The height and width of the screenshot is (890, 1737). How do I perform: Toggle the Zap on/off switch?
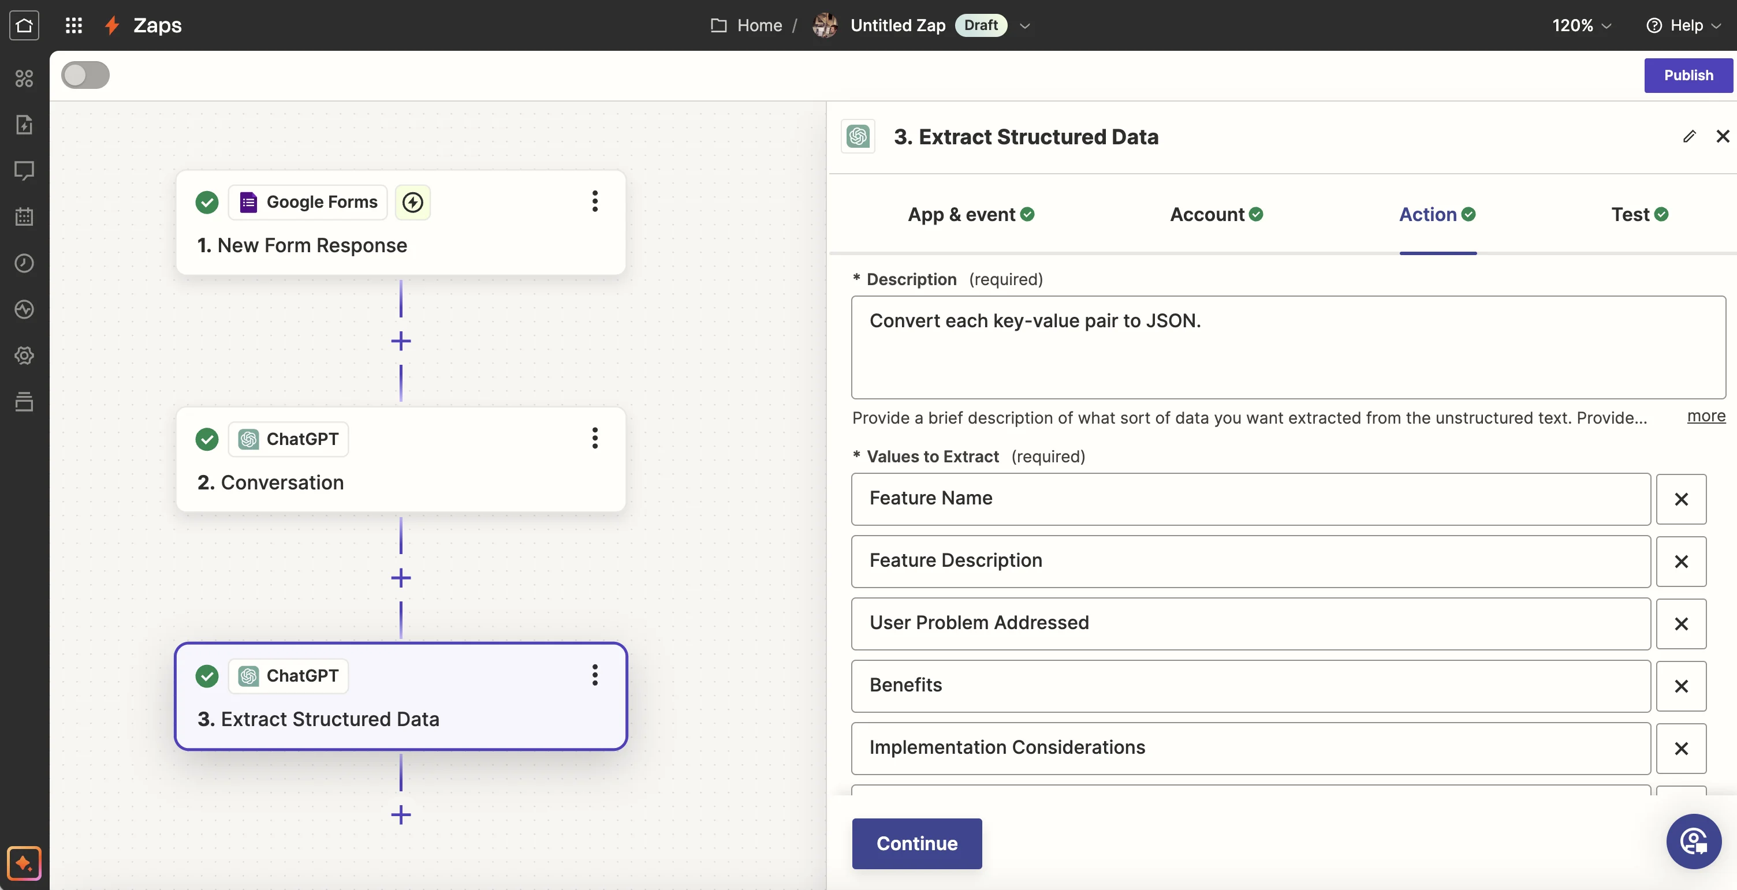[x=85, y=75]
